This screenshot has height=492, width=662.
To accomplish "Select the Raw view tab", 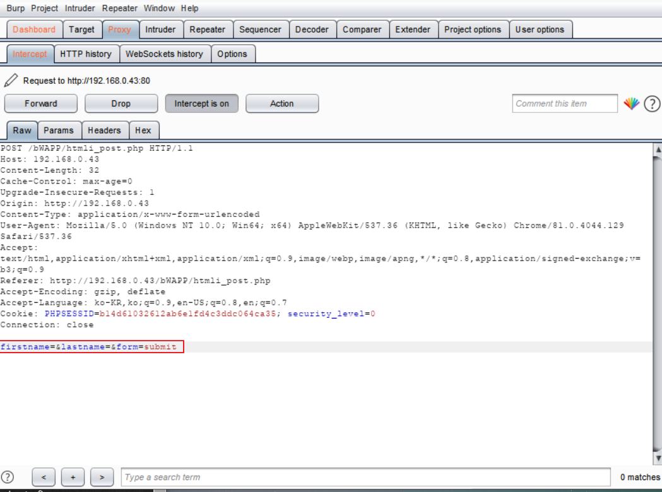I will click(x=22, y=131).
